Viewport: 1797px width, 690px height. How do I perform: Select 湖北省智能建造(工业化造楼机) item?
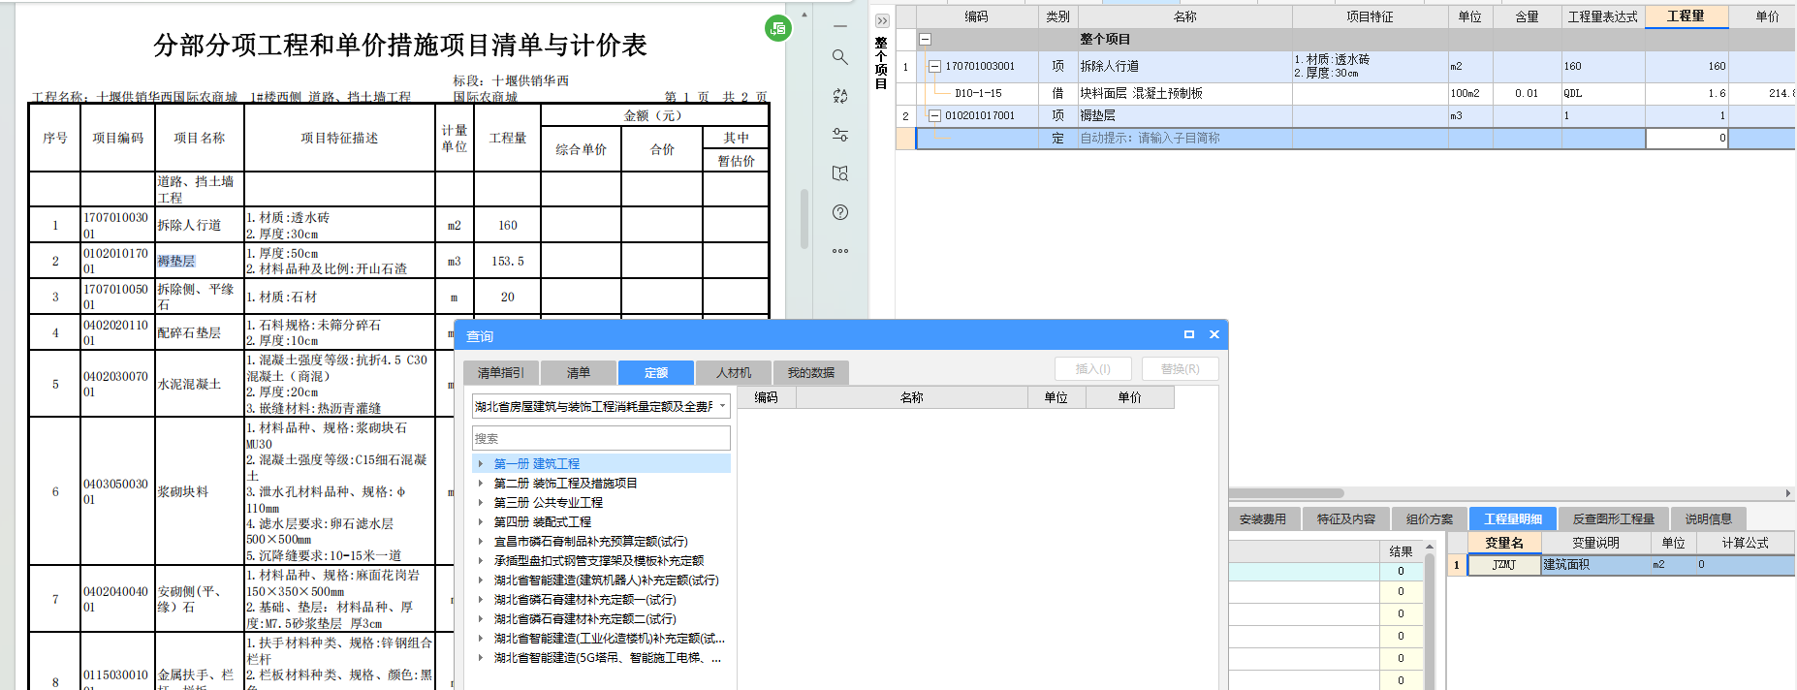pos(609,639)
